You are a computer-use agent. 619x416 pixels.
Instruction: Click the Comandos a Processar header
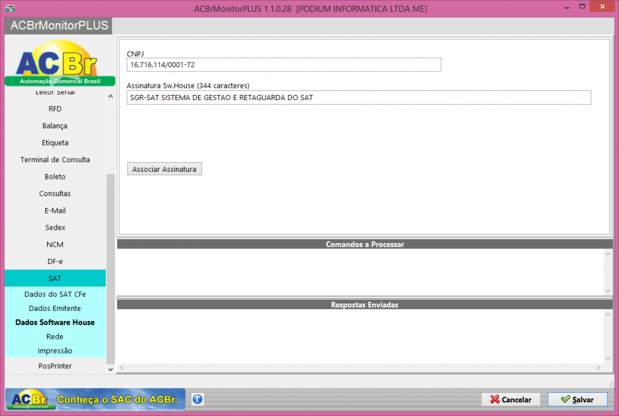point(365,244)
